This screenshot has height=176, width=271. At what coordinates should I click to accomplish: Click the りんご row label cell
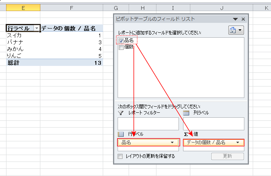point(23,56)
